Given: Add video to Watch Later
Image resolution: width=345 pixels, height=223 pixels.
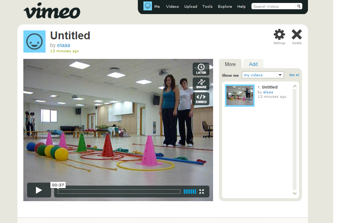Looking at the screenshot, I should (201, 69).
